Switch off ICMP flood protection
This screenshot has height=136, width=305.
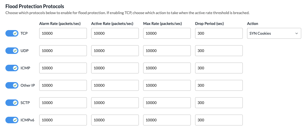tap(12, 68)
